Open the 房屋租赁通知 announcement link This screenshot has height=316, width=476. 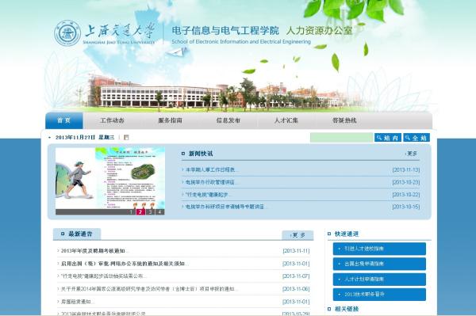coord(76,302)
